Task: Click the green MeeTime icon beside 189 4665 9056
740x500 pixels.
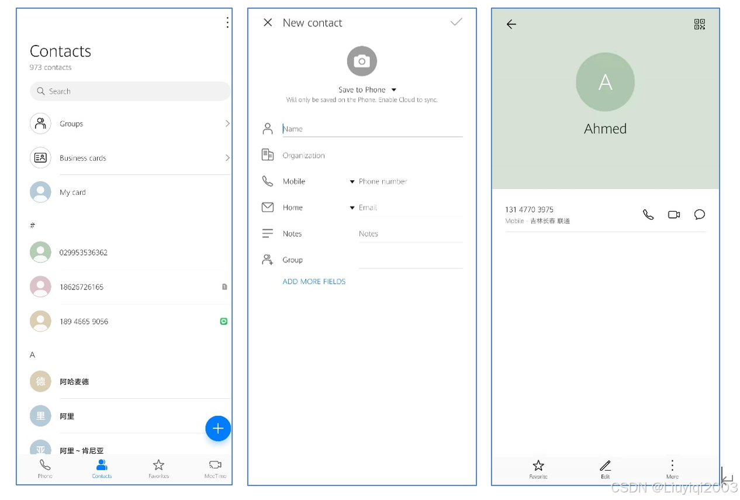Action: tap(224, 321)
